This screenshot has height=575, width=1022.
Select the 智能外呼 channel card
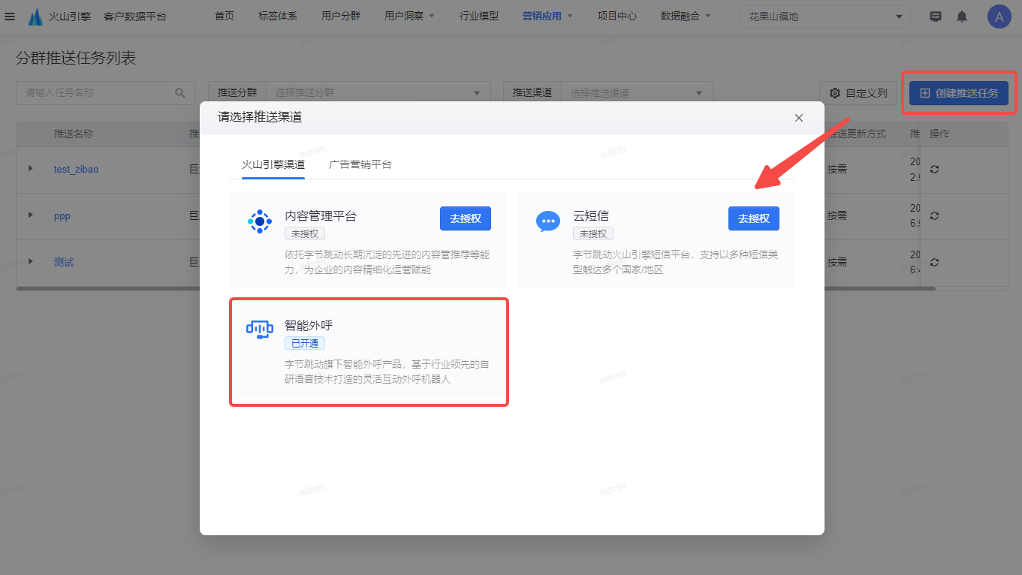click(x=369, y=352)
